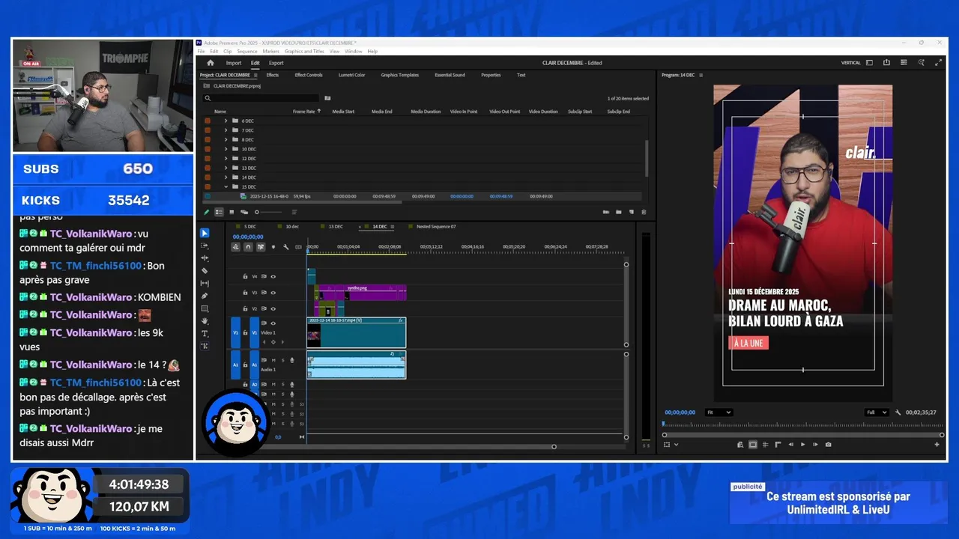Click the Add Marker icon in timeline
Viewport: 959px width, 539px height.
pos(273,247)
